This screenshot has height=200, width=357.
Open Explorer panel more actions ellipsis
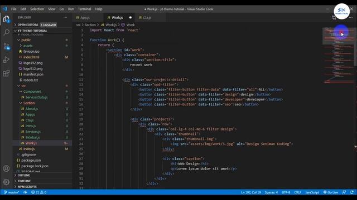pos(65,17)
